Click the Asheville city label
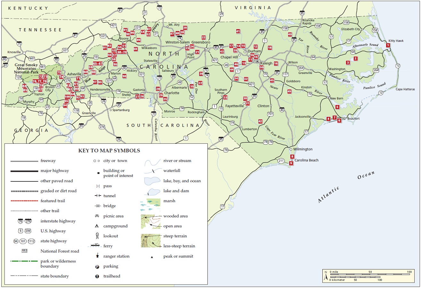Image resolution: width=421 pixels, height=288 pixels. (74, 74)
